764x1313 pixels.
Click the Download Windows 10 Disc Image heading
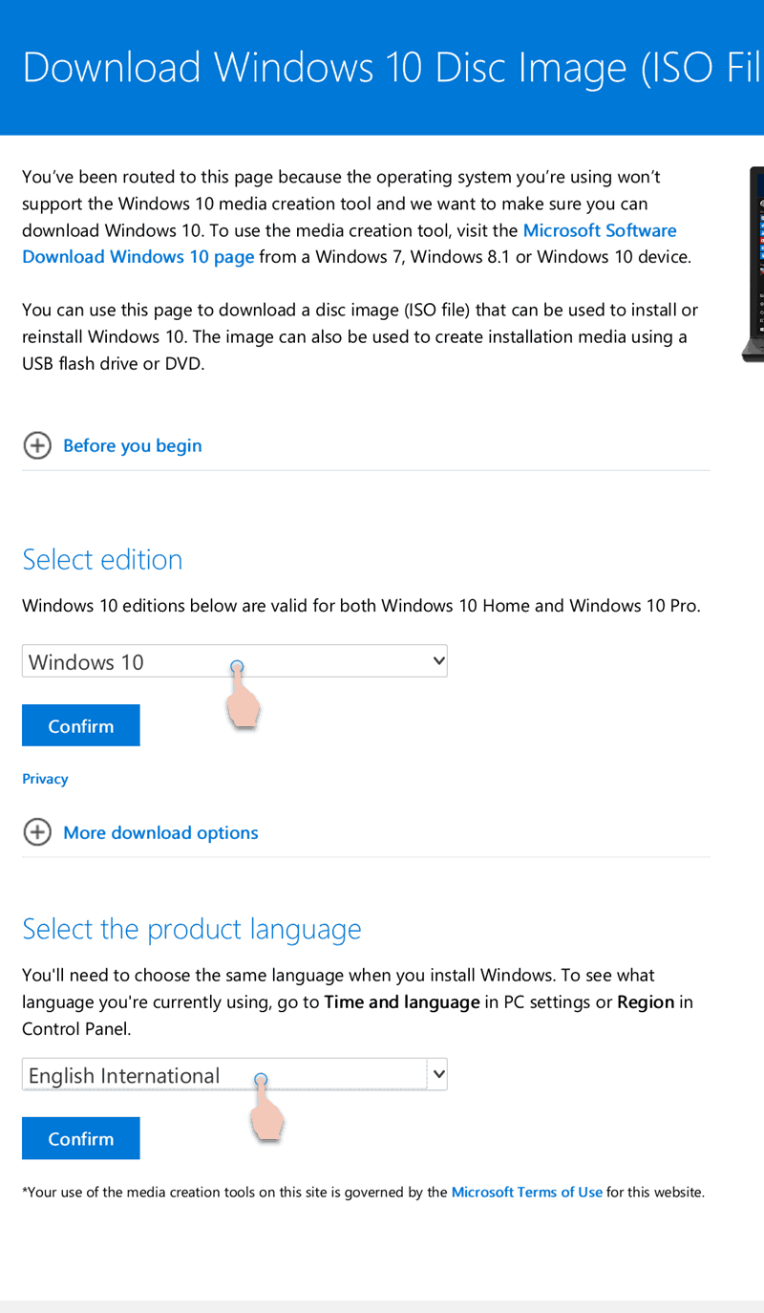393,68
